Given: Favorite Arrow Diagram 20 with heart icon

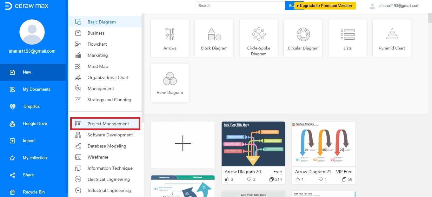Looking at the screenshot, I should click(249, 180).
